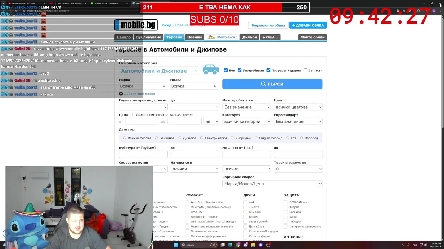Open the volume tray control
The image size is (444, 249).
(x=425, y=245)
